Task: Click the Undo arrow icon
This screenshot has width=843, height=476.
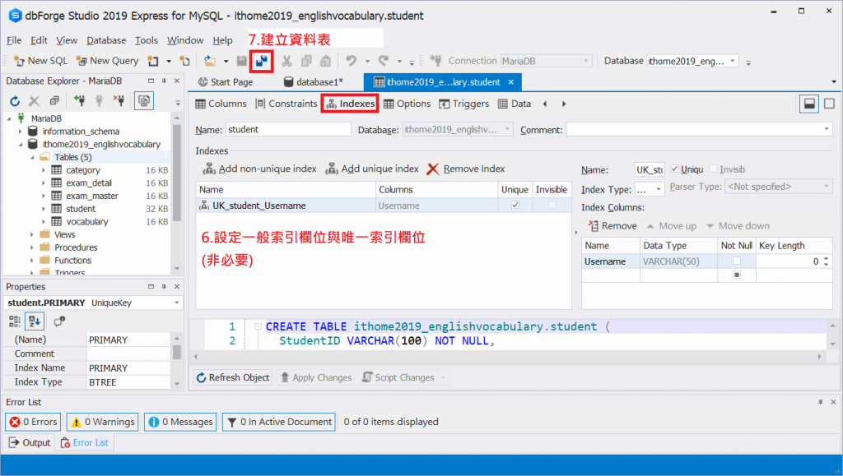Action: [351, 61]
